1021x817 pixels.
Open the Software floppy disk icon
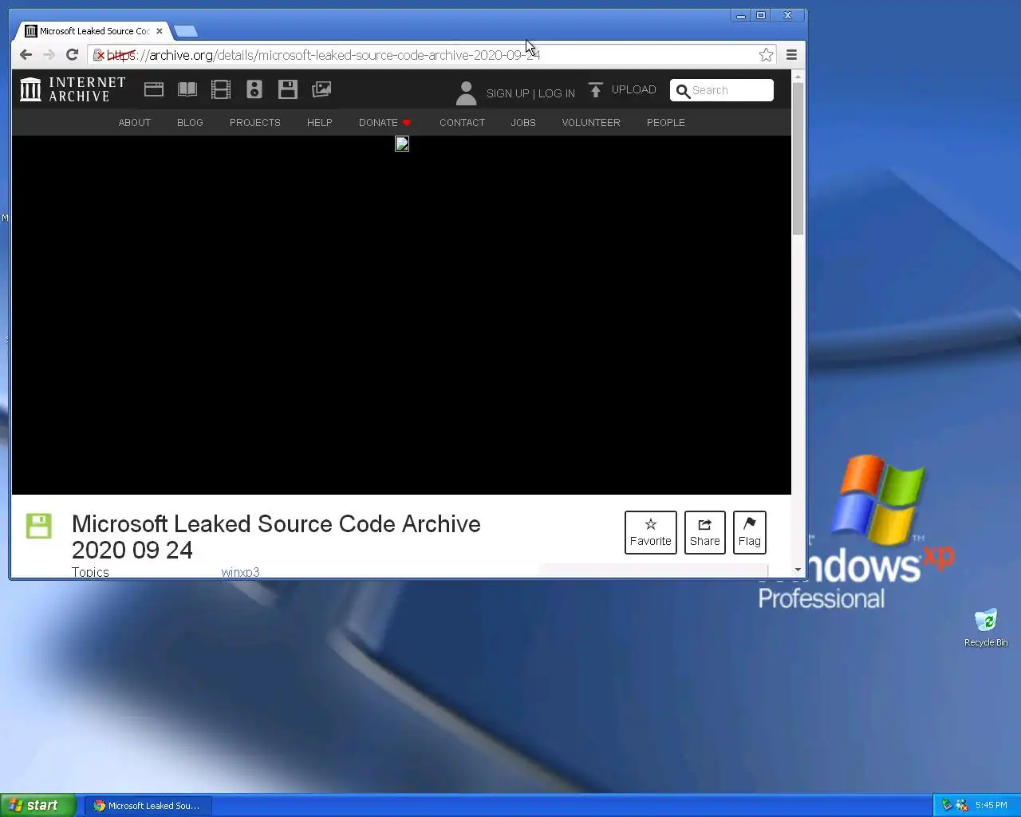tap(288, 89)
